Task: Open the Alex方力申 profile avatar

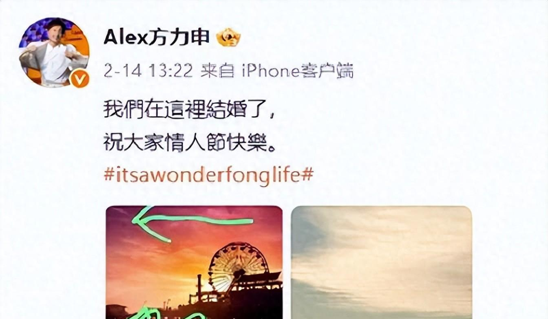Action: (54, 53)
